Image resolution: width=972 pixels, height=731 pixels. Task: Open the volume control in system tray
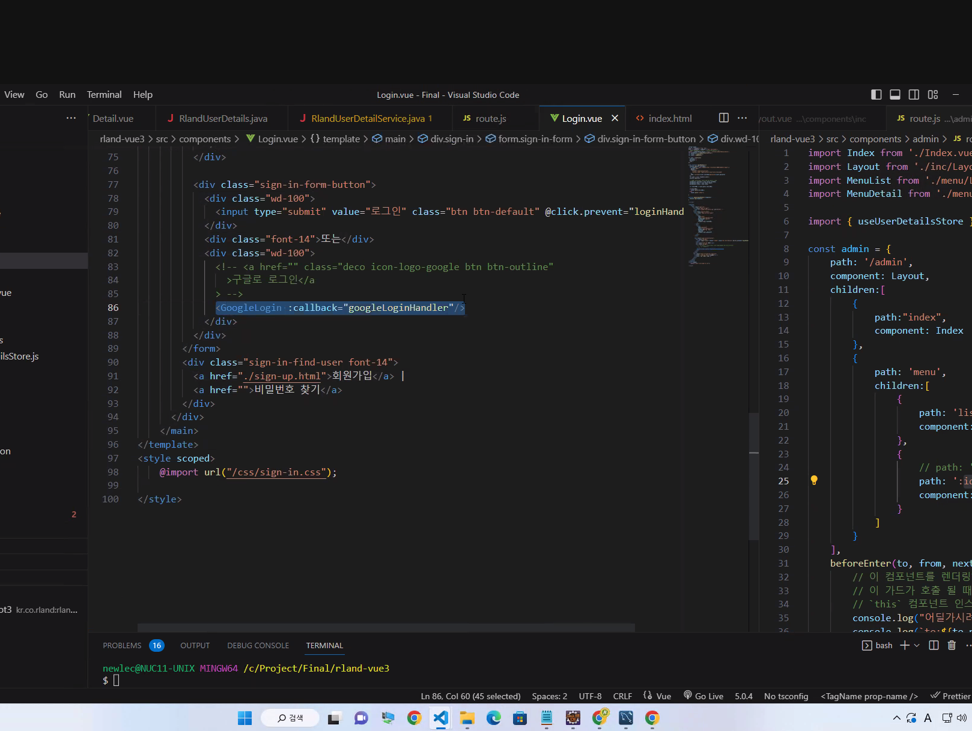961,718
